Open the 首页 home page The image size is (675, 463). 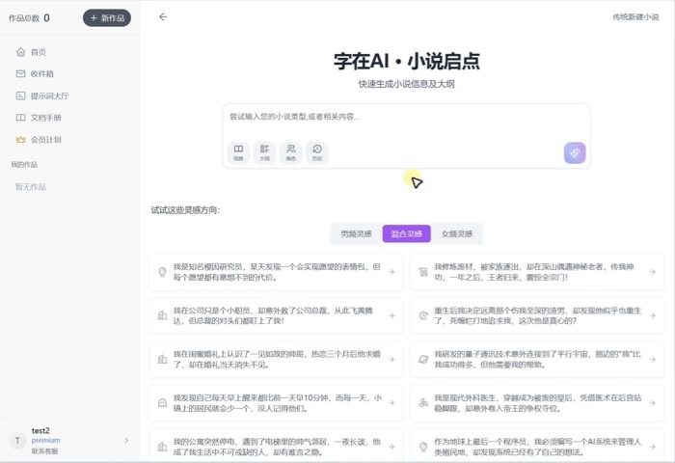click(31, 52)
